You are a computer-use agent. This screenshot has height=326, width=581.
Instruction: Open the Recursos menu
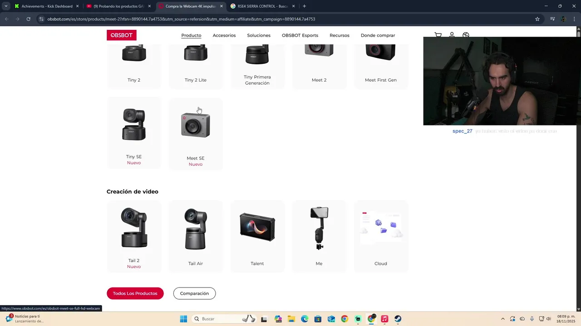340,35
